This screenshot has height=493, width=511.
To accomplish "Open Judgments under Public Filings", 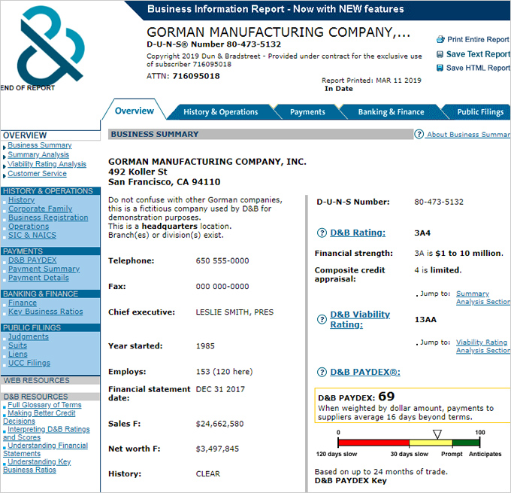I will click(x=29, y=336).
